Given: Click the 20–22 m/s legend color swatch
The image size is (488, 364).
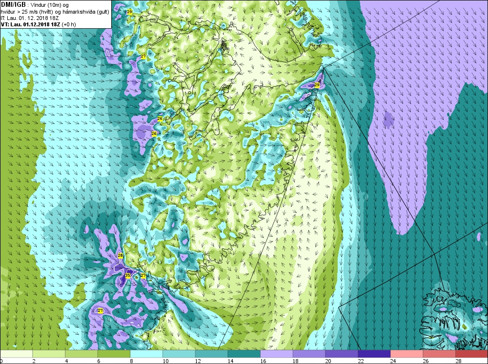Looking at the screenshot, I should coord(342,354).
